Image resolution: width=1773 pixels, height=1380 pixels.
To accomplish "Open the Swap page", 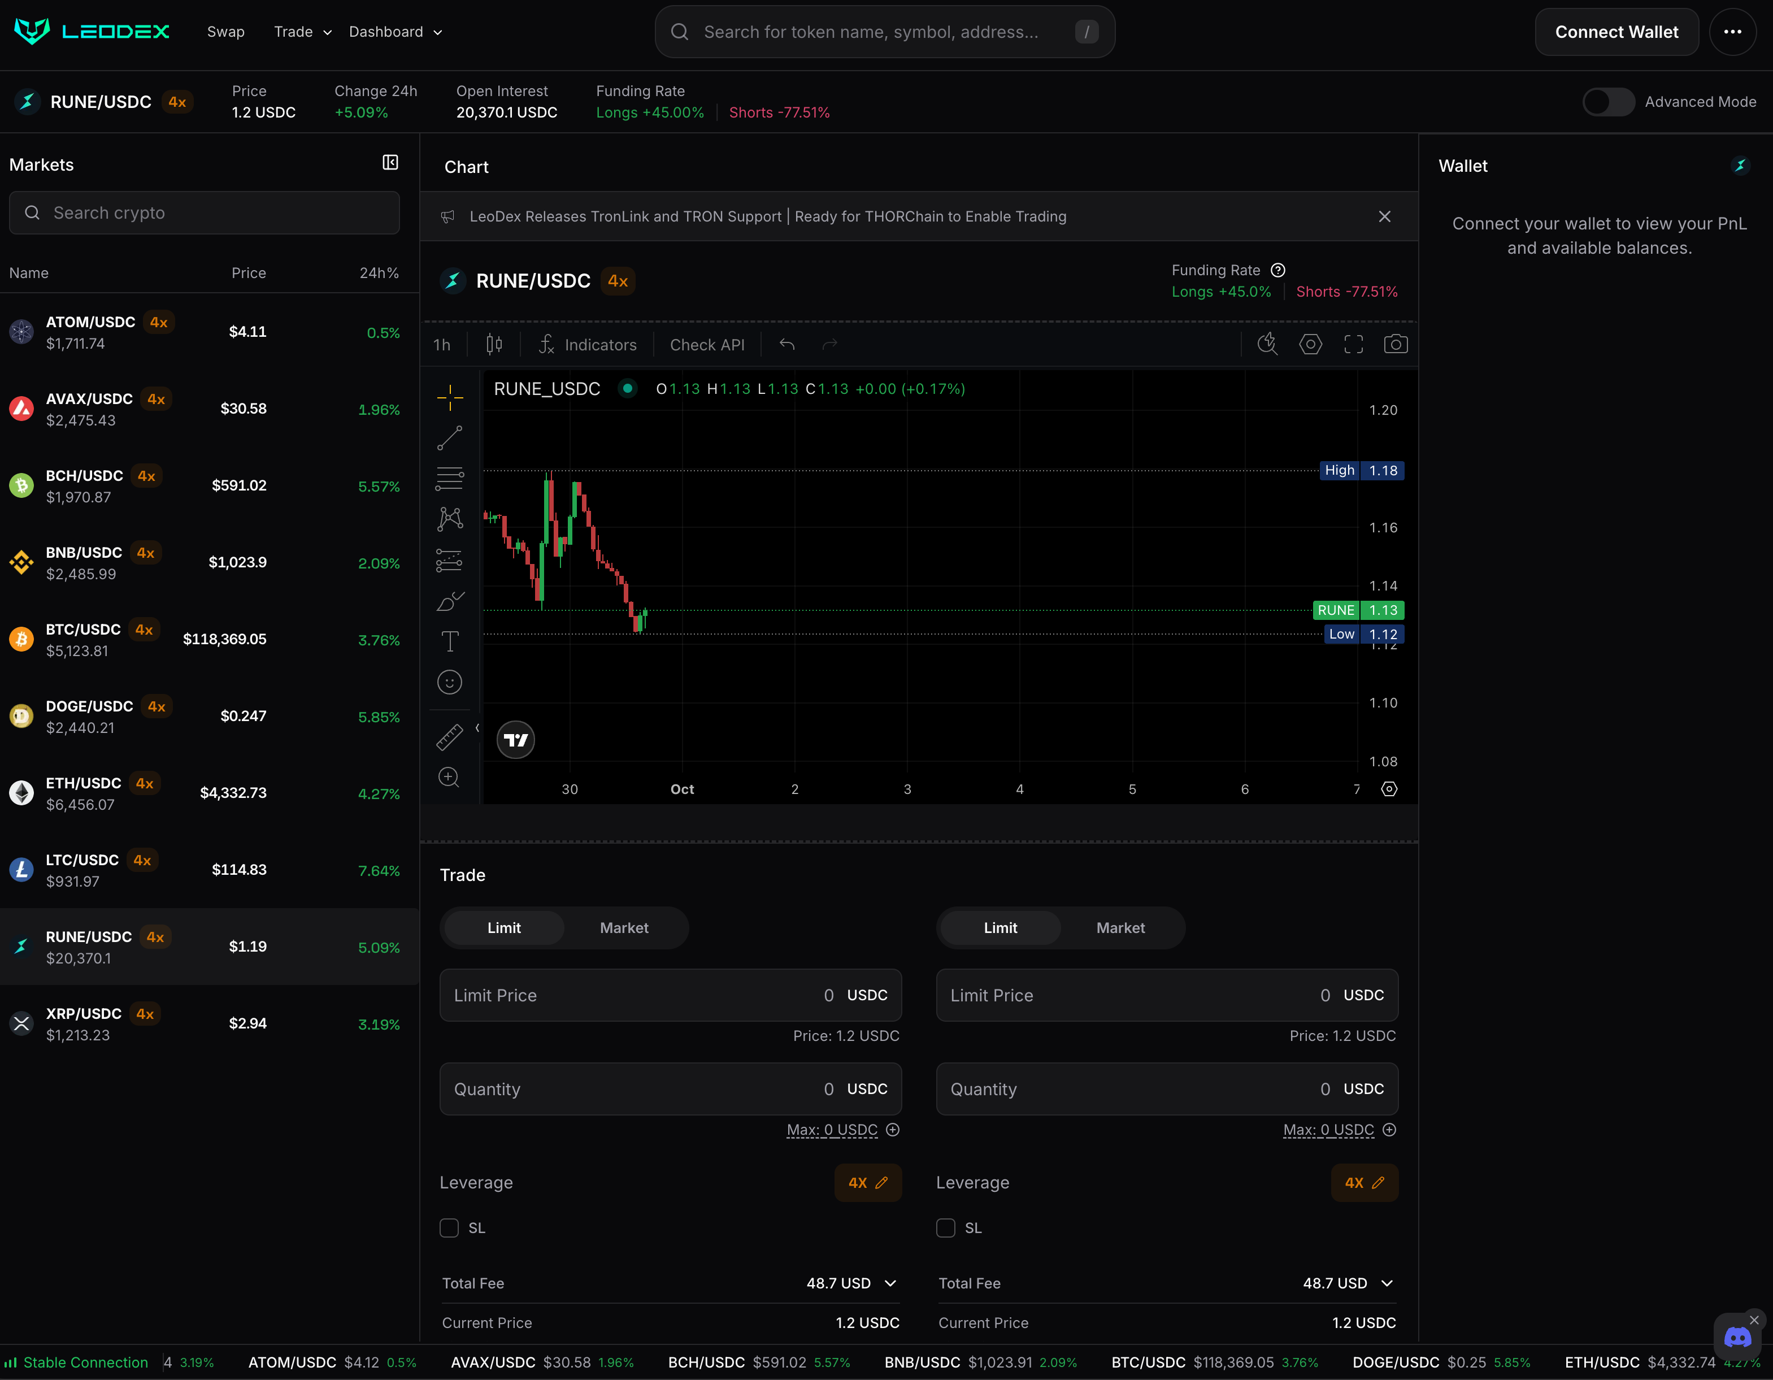I will [x=225, y=32].
